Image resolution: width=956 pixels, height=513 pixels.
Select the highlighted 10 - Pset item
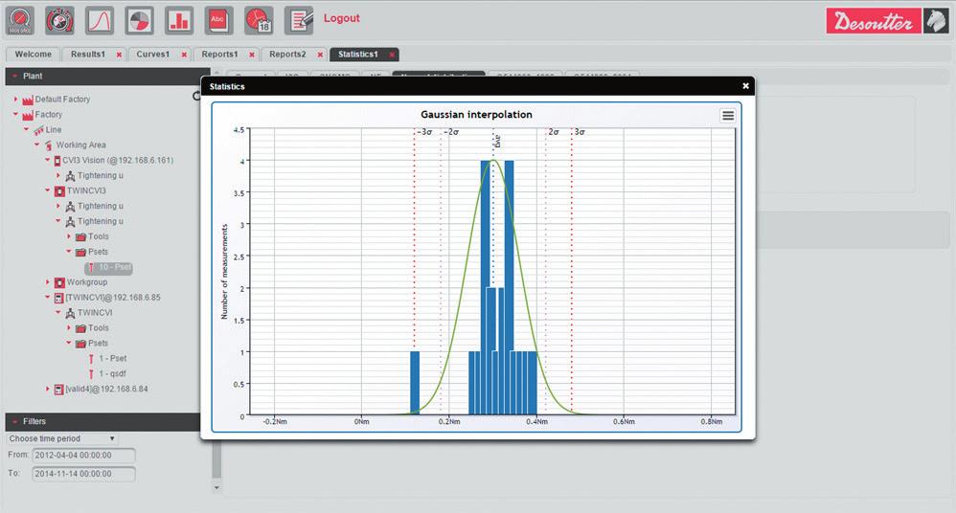[x=108, y=267]
